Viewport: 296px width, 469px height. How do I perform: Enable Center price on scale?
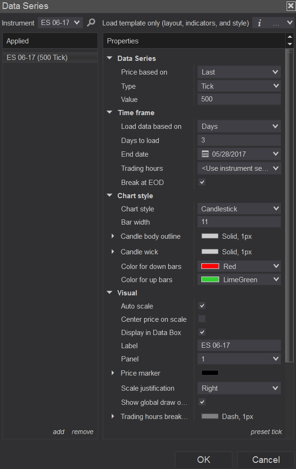[x=202, y=319]
